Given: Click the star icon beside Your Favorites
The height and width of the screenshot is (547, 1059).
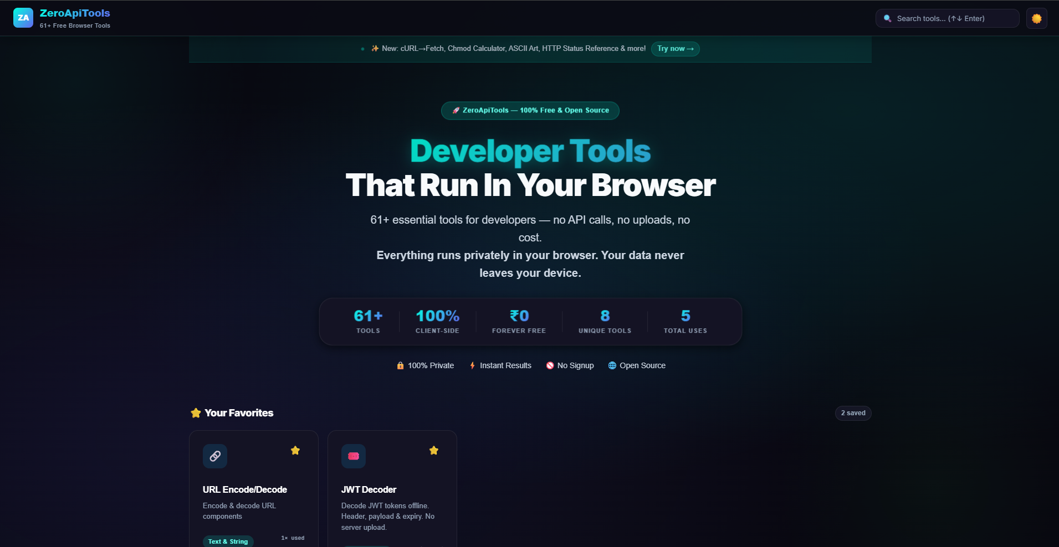Looking at the screenshot, I should (196, 413).
